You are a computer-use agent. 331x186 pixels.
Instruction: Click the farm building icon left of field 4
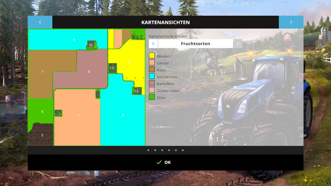pyautogui.click(x=58, y=113)
